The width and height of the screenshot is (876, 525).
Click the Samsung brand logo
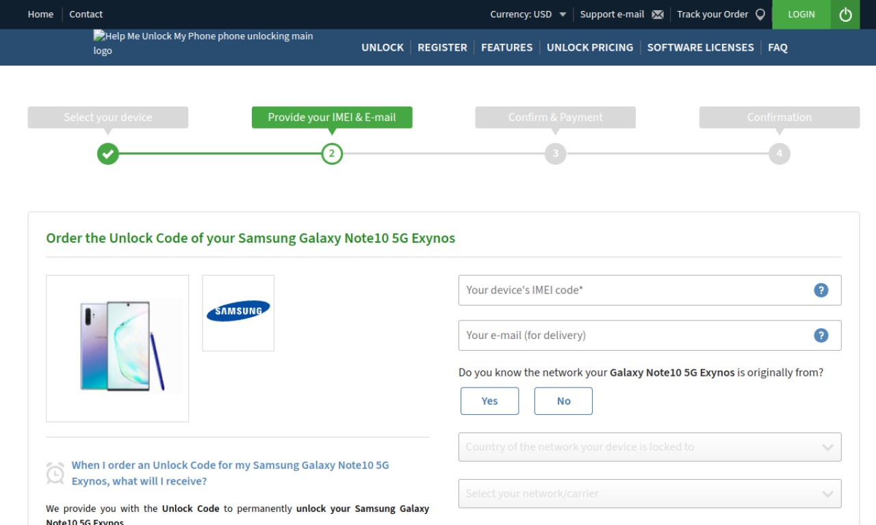(x=238, y=312)
